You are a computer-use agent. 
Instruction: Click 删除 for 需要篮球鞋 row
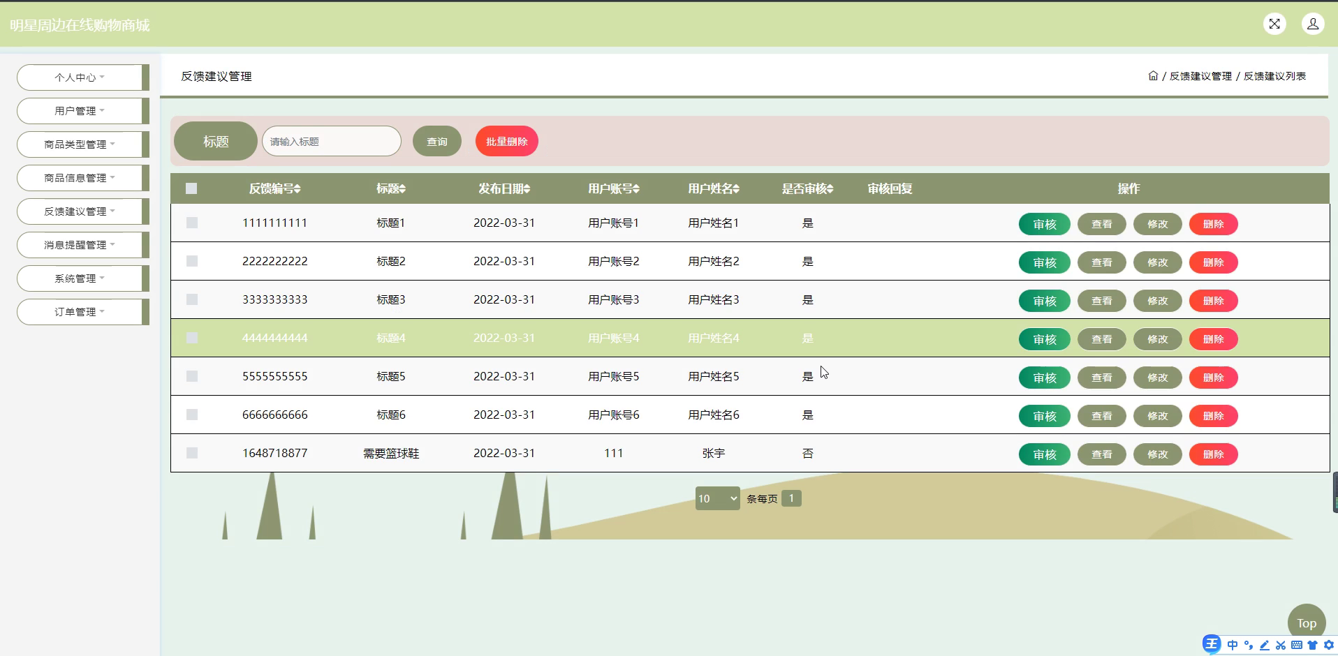click(x=1214, y=454)
